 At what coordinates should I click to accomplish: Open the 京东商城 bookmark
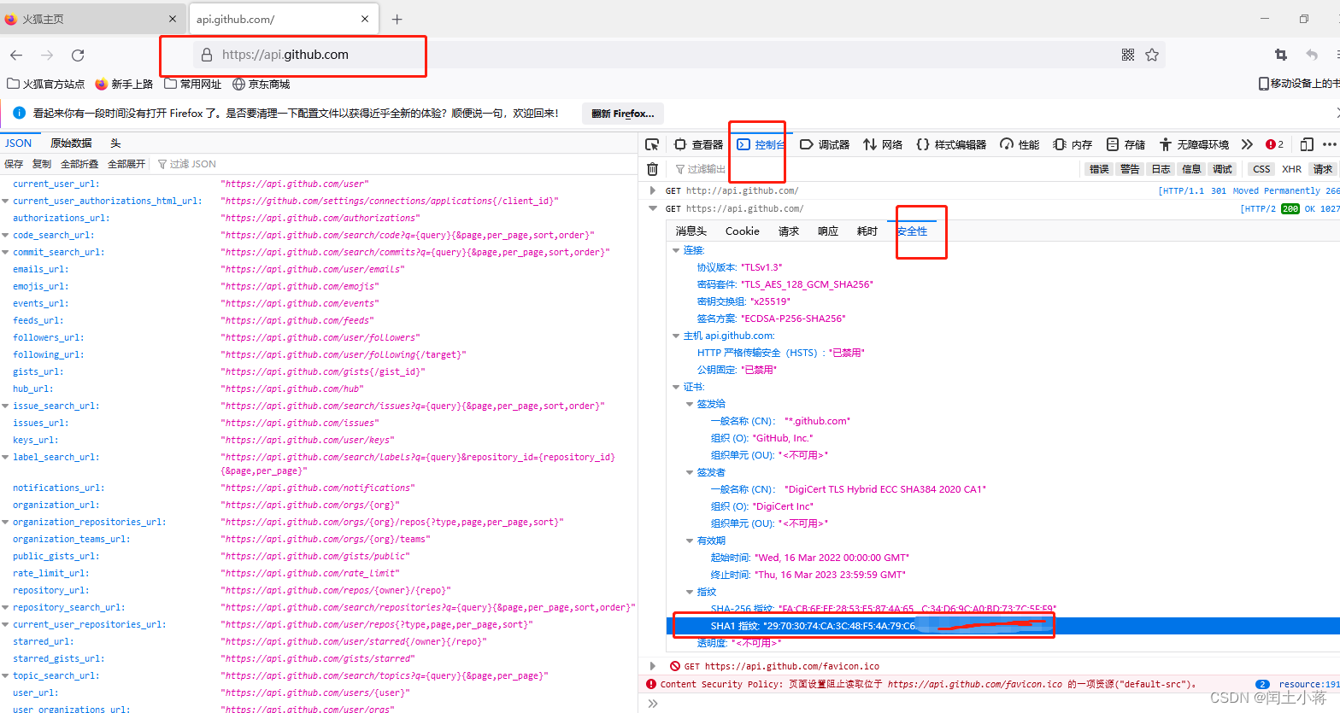[x=262, y=84]
